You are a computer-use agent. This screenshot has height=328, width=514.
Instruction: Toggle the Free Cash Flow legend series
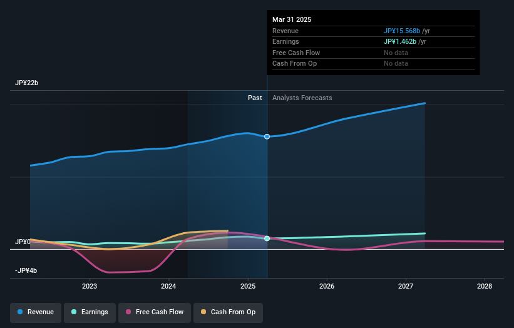pos(155,312)
